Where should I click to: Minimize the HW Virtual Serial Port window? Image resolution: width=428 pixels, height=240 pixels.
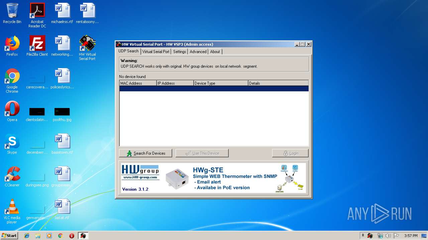point(297,44)
